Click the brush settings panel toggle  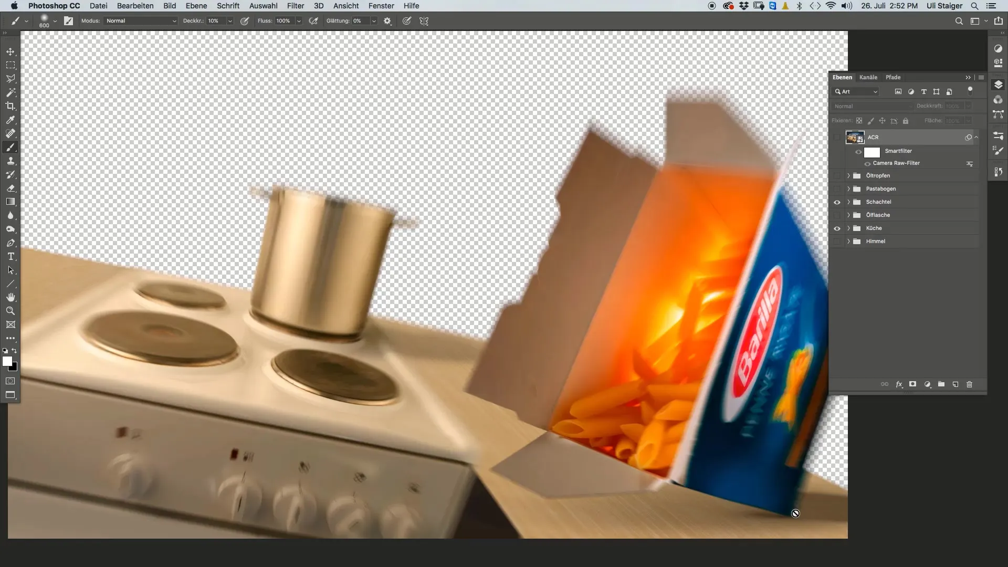tap(69, 21)
